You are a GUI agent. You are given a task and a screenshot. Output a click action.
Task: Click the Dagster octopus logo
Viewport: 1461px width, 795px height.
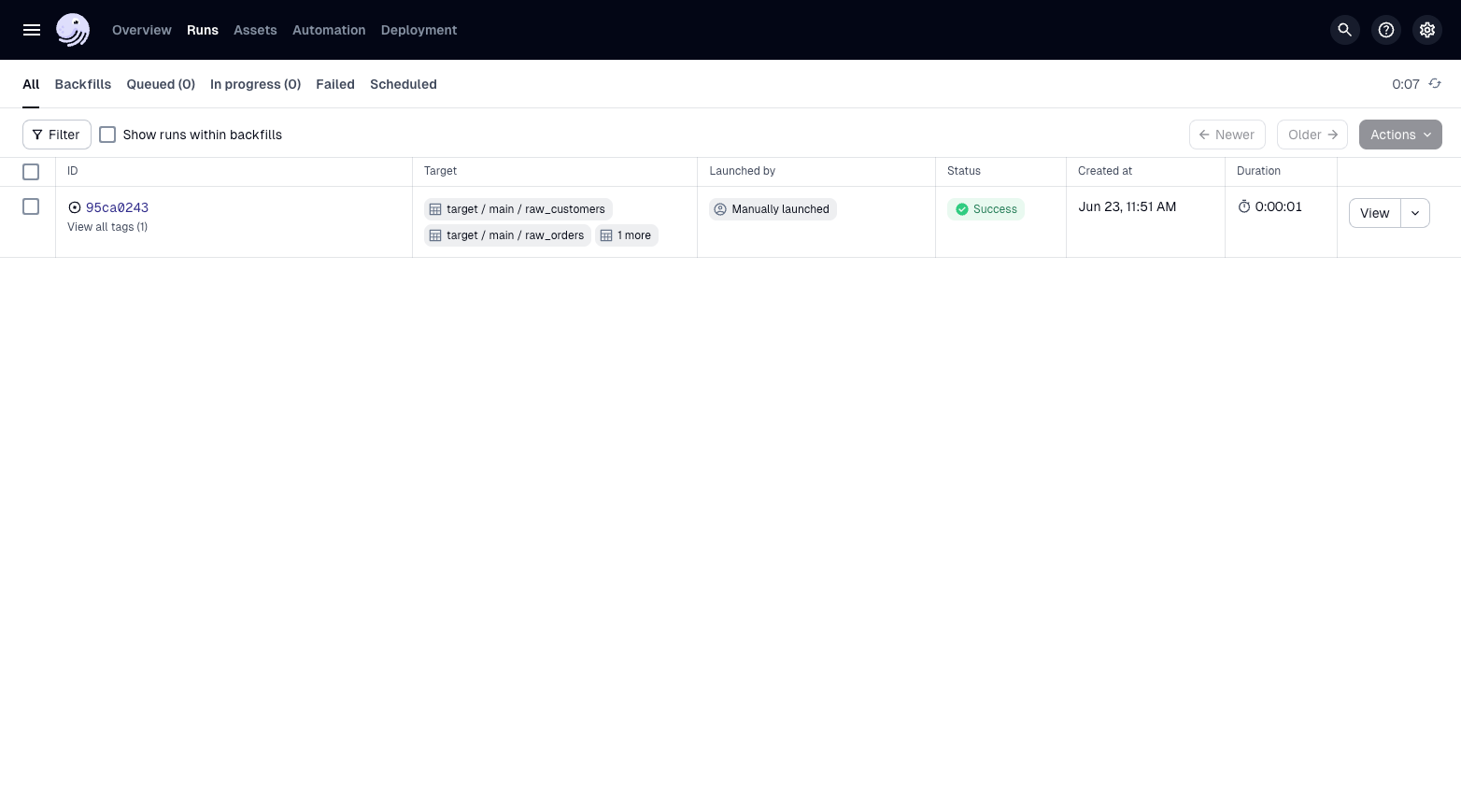73,30
